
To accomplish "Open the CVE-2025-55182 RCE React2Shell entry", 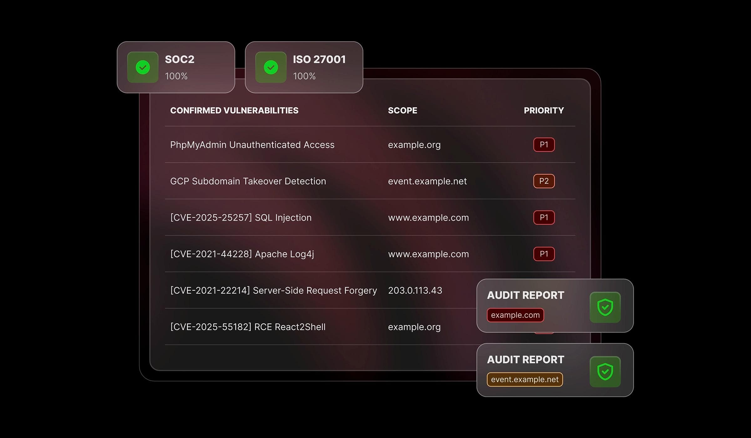I will pyautogui.click(x=248, y=327).
